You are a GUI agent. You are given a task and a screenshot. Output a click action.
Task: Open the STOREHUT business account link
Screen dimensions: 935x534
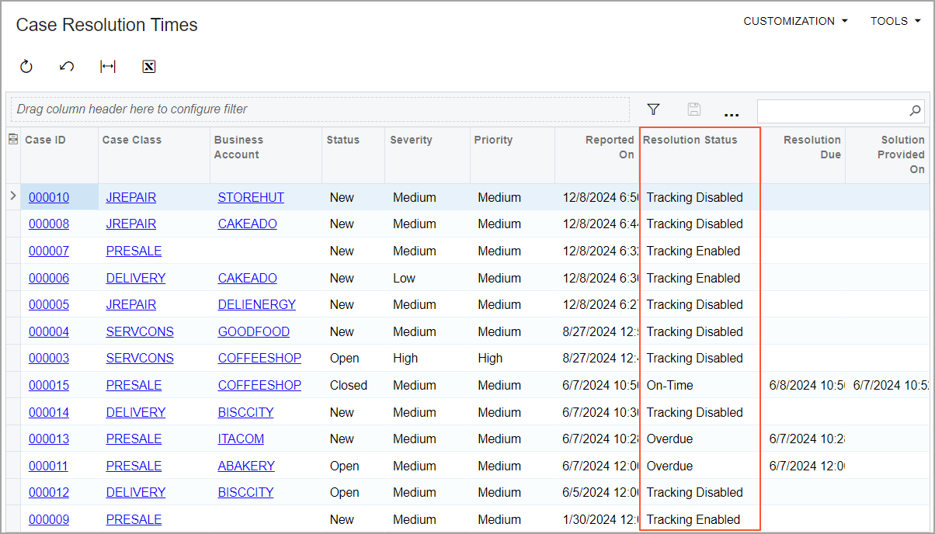pyautogui.click(x=251, y=197)
